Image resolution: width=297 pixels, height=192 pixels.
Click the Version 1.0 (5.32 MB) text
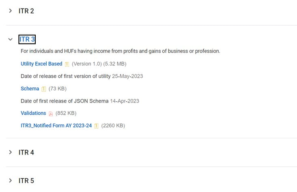pyautogui.click(x=98, y=64)
